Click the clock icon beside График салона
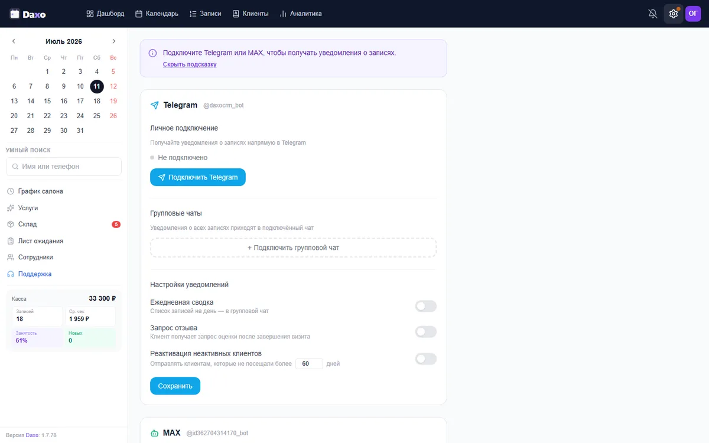This screenshot has height=443, width=709. coord(11,191)
